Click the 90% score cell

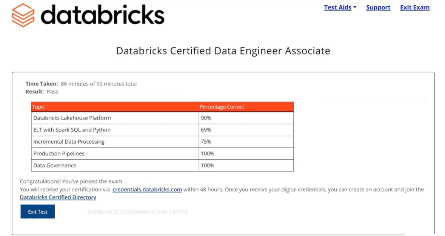pyautogui.click(x=206, y=118)
